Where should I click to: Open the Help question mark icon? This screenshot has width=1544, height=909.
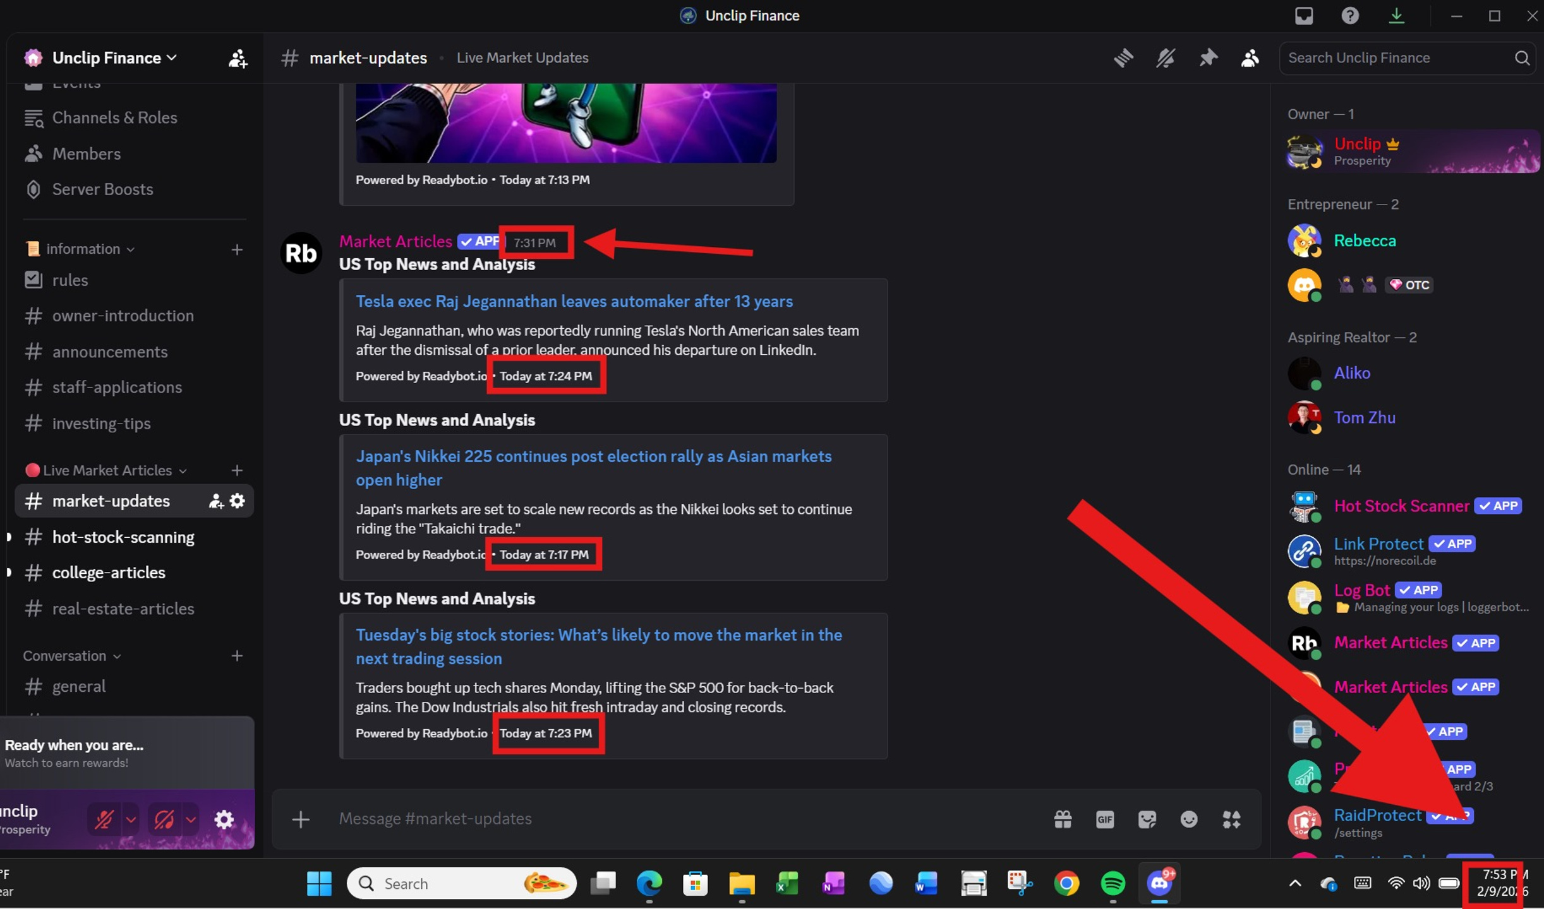click(1350, 16)
